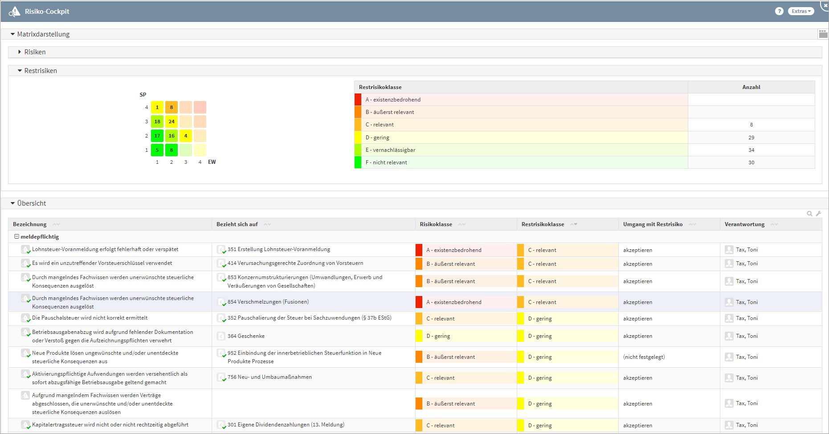Select matrix cell with value 24
Image resolution: width=829 pixels, height=434 pixels.
click(x=172, y=122)
